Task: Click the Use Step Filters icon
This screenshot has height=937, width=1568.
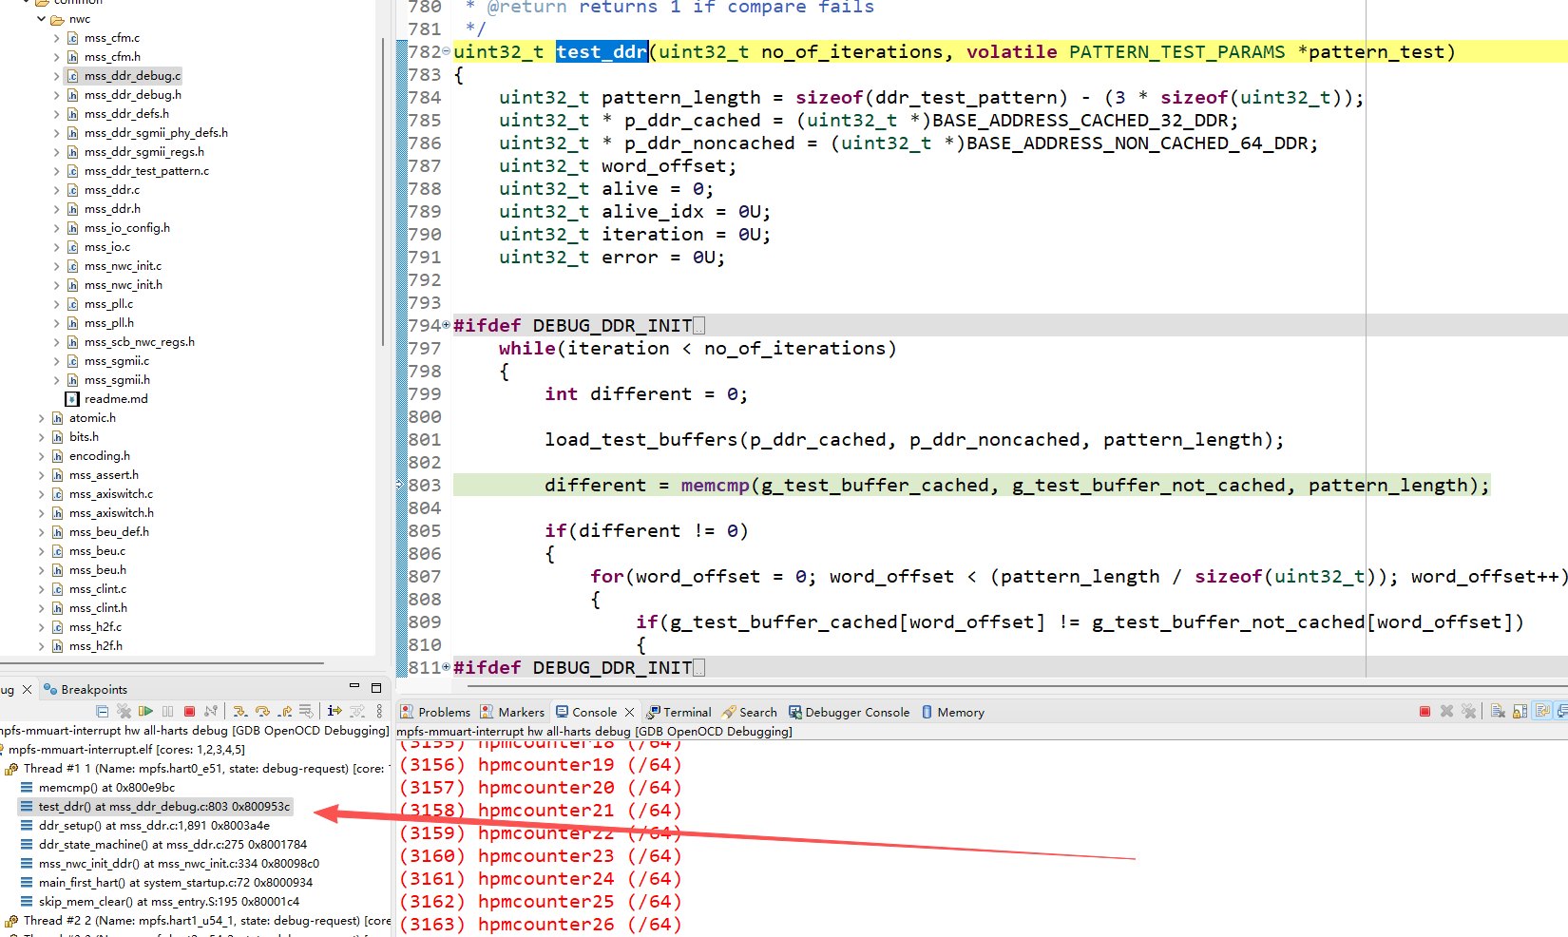Action: (x=357, y=711)
